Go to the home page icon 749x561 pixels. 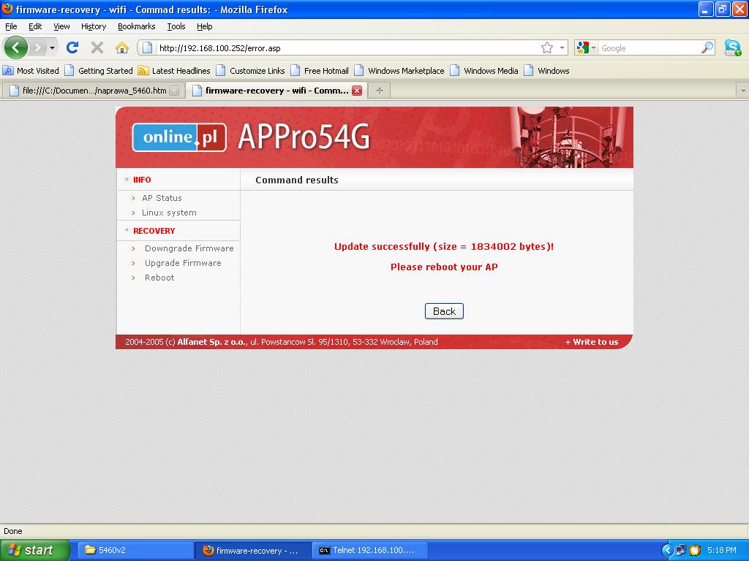[122, 47]
